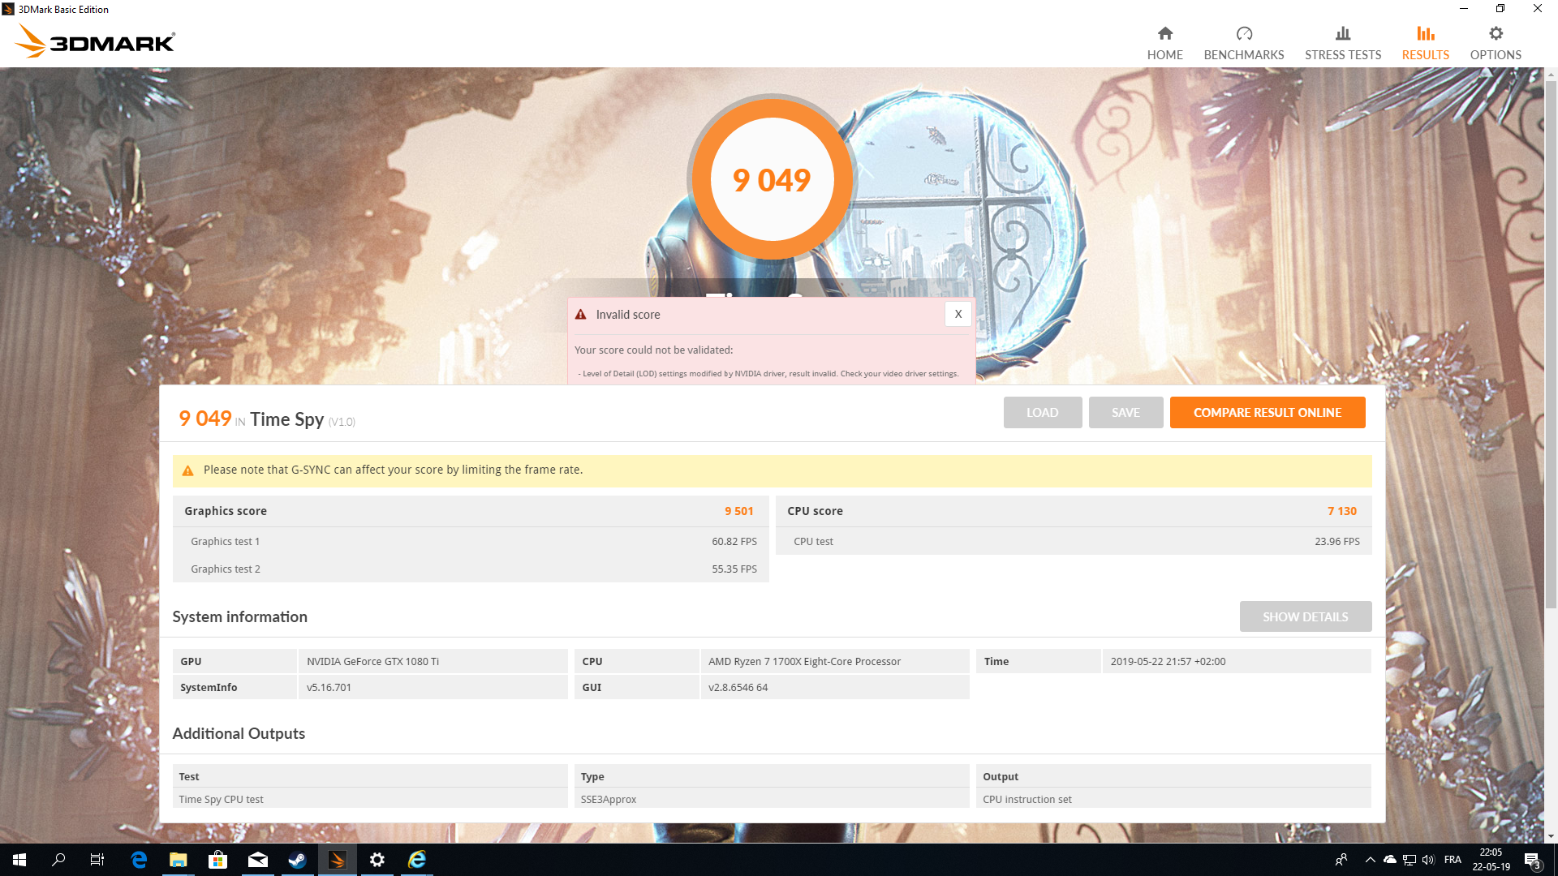Open Windows Settings gear in taskbar
The width and height of the screenshot is (1558, 876).
coord(377,860)
